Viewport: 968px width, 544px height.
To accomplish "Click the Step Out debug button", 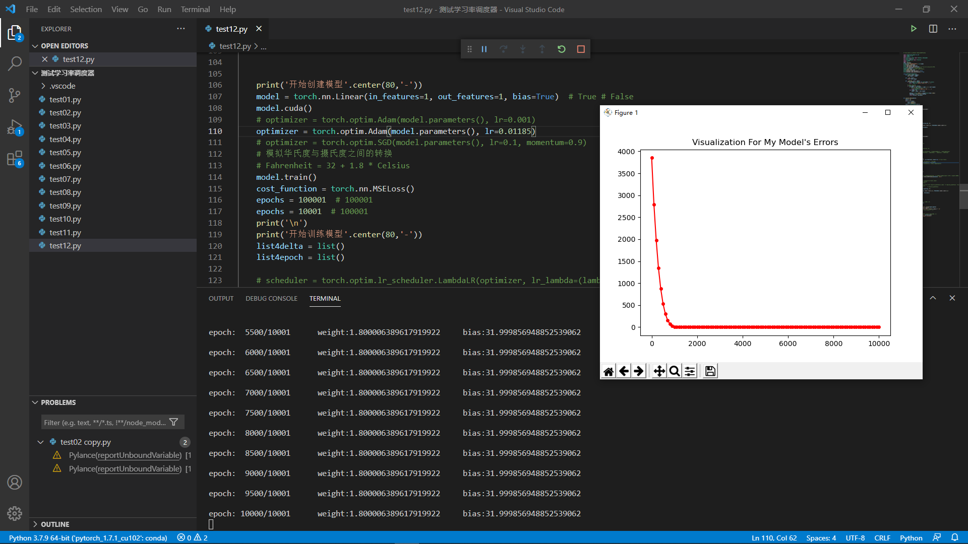I will 542,49.
